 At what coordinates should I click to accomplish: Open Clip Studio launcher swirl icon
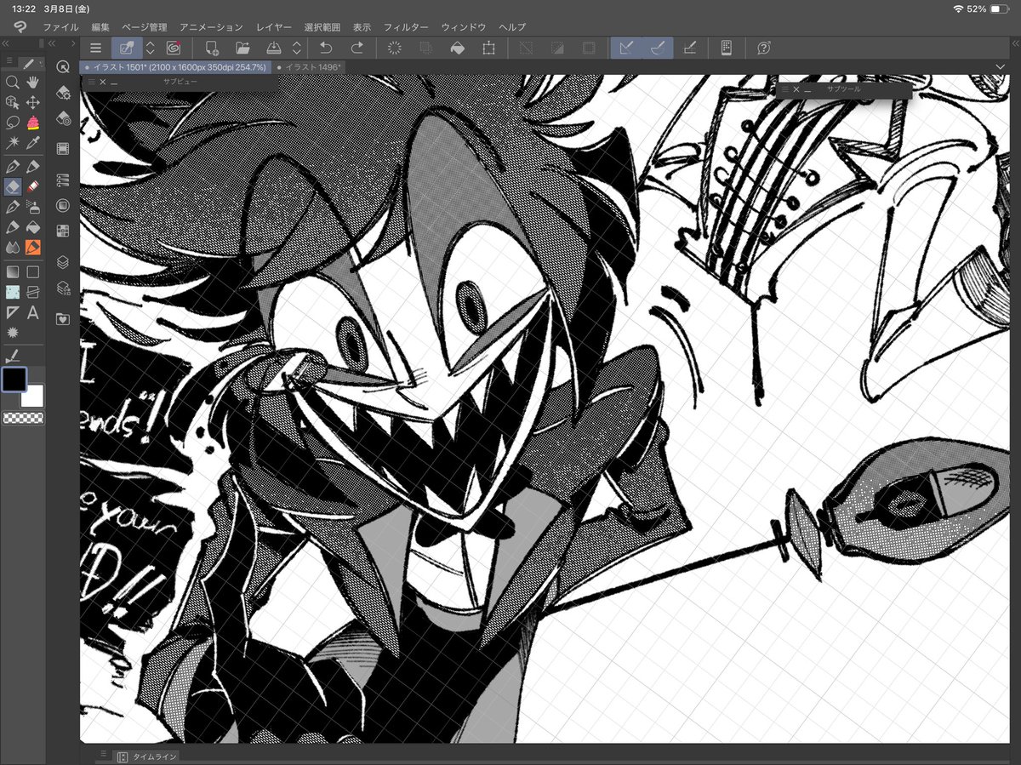174,48
